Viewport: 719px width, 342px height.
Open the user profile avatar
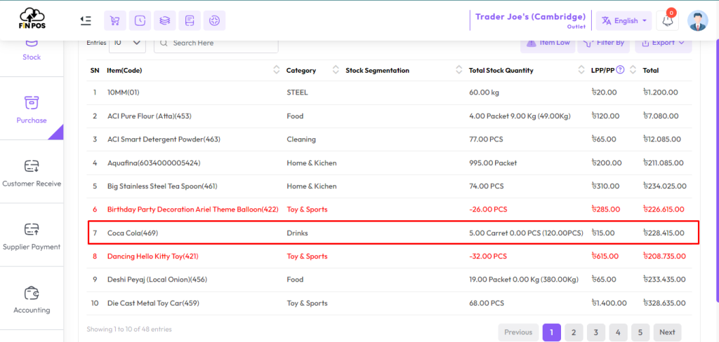697,20
